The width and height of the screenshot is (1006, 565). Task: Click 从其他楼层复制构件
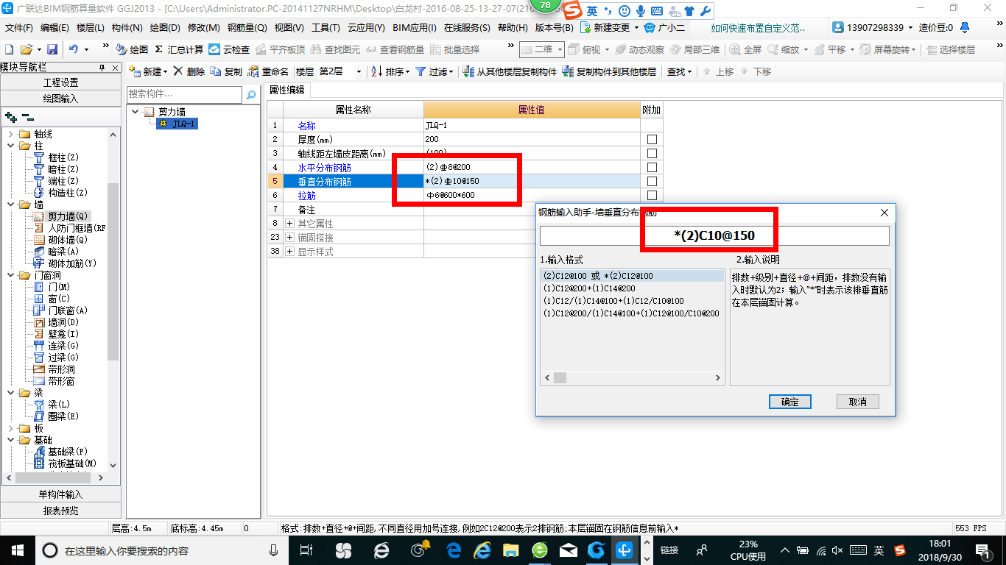(x=510, y=71)
